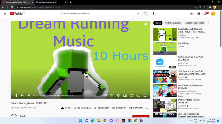
Task: Open SPREEN VIENDO MEMES (PARTE 34) video
Action: [x=189, y=101]
